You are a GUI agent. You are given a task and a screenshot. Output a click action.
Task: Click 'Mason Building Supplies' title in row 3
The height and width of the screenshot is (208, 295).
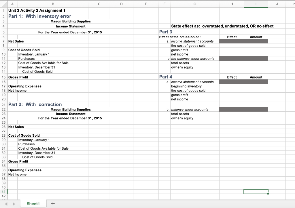(x=71, y=21)
